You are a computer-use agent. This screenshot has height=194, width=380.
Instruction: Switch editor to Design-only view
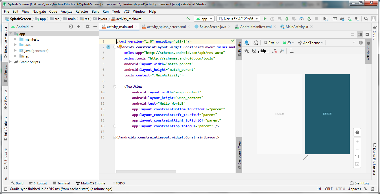[x=367, y=34]
